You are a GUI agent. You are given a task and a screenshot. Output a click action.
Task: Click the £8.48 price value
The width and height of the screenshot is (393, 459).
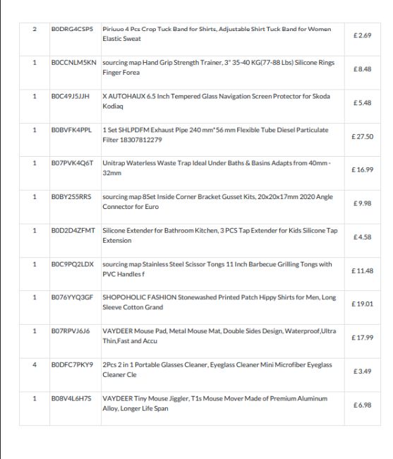point(362,69)
